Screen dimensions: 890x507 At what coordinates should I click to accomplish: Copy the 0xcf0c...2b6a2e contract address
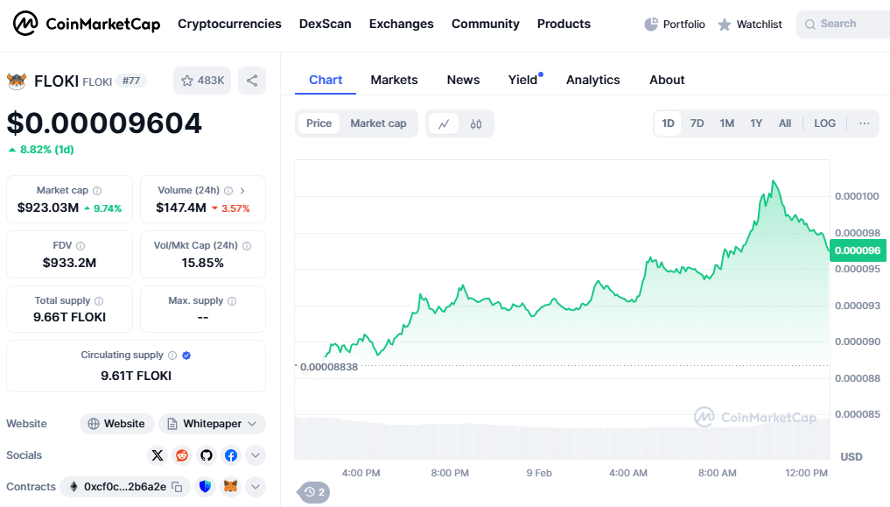tap(177, 487)
